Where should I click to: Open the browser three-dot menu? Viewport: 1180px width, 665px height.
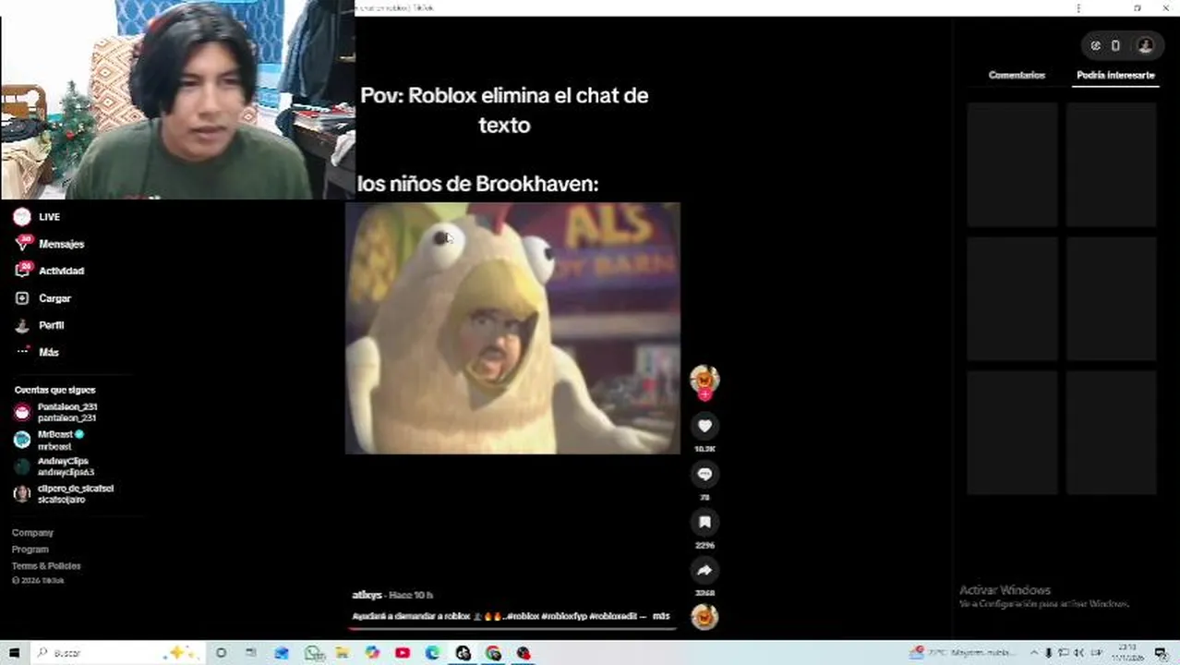click(x=1078, y=7)
